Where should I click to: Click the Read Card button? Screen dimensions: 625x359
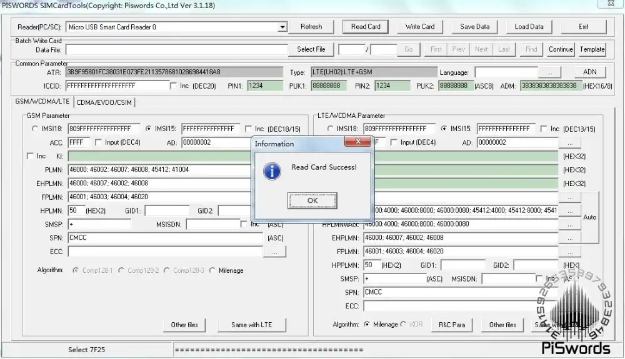coord(366,27)
